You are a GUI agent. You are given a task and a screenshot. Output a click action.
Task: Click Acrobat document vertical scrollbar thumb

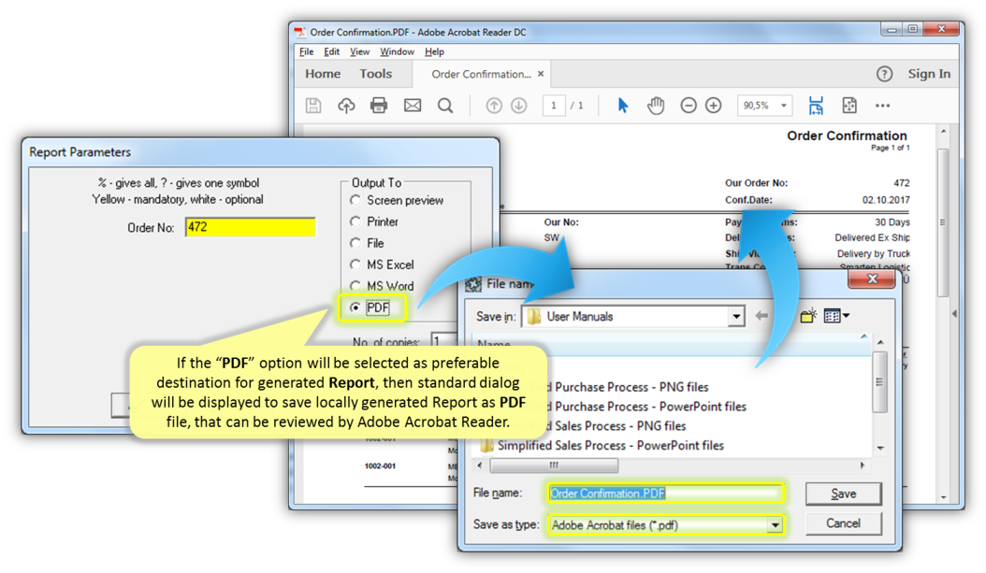coord(943,222)
